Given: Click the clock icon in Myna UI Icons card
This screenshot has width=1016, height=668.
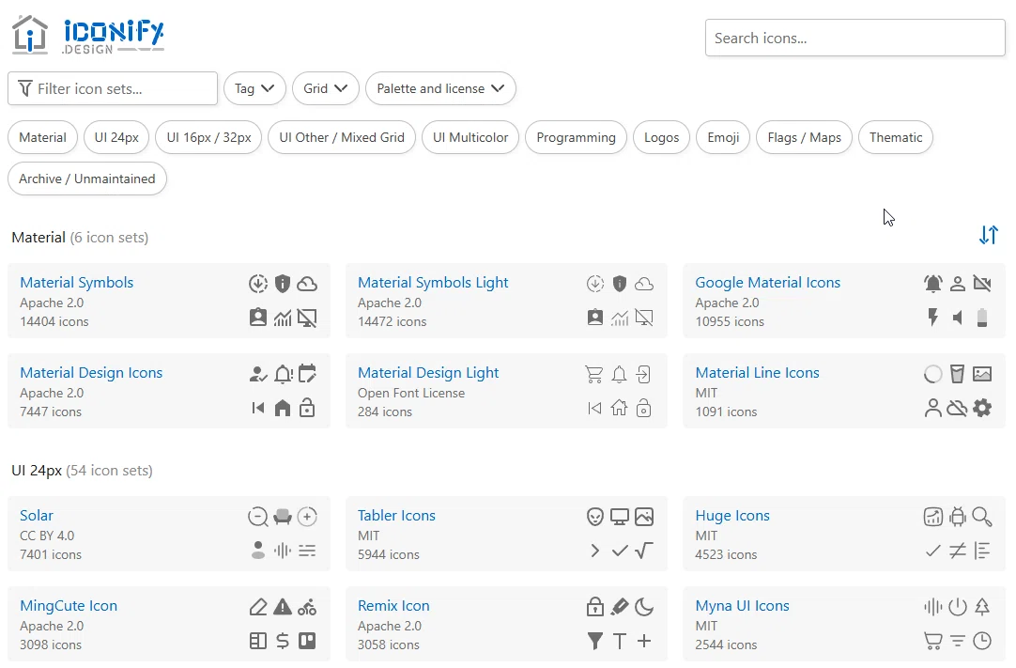Looking at the screenshot, I should point(982,641).
